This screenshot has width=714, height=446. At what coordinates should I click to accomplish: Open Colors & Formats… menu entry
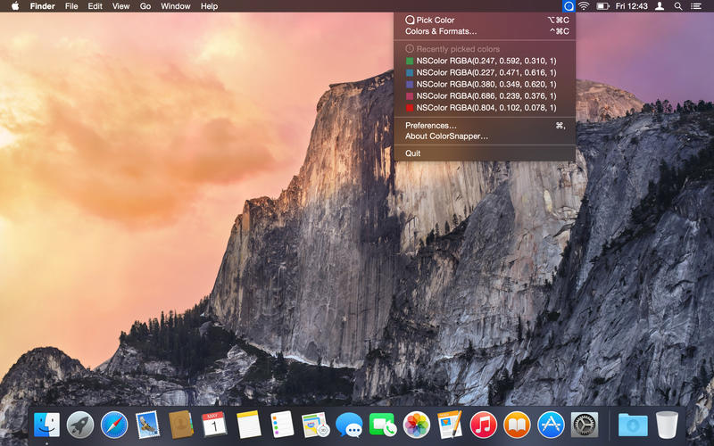(441, 31)
